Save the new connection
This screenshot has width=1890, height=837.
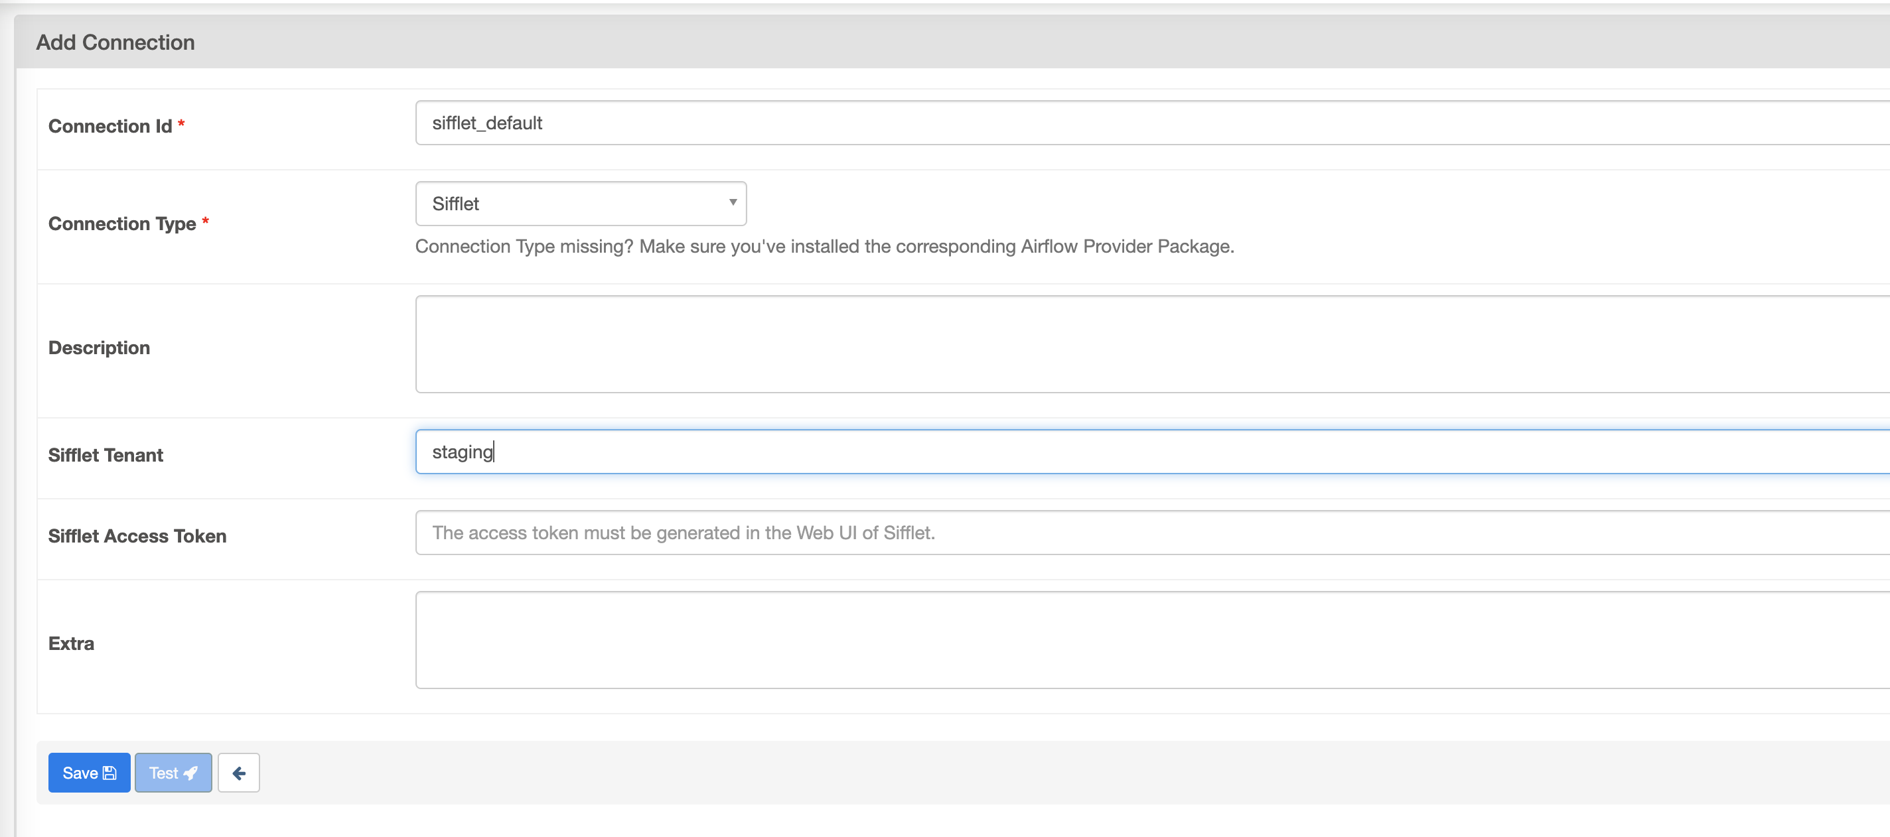(89, 773)
